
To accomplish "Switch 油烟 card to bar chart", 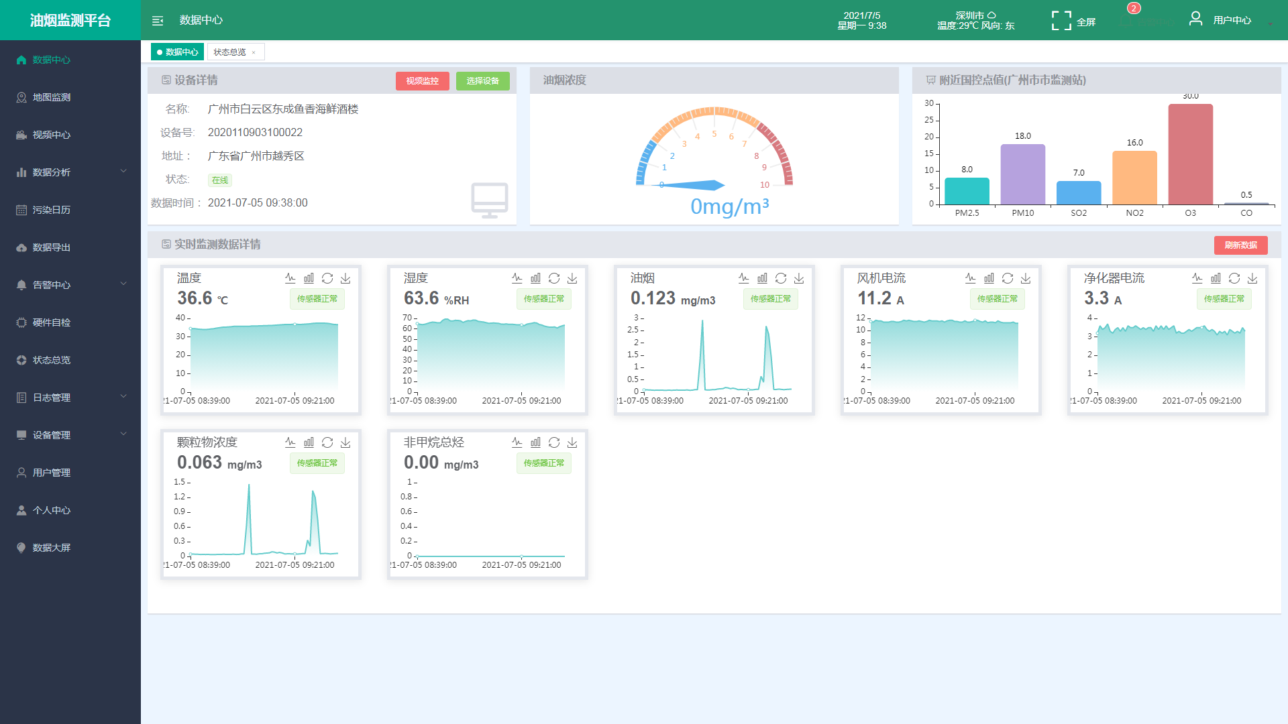I will [762, 278].
